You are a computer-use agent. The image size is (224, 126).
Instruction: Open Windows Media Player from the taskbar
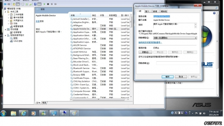point(34,113)
